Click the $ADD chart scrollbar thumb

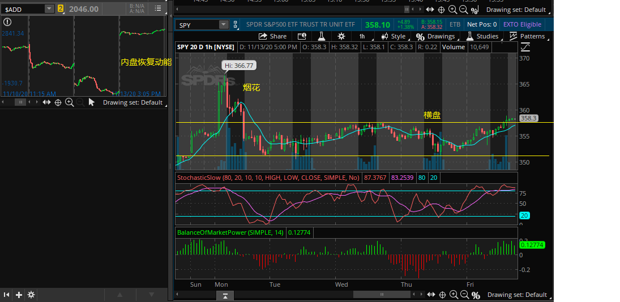click(x=20, y=102)
